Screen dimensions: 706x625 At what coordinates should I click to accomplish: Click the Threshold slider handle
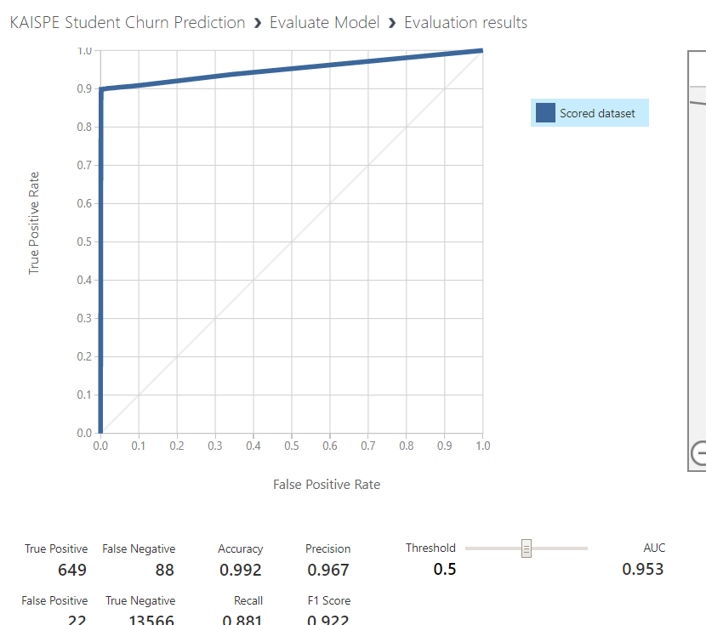coord(527,548)
